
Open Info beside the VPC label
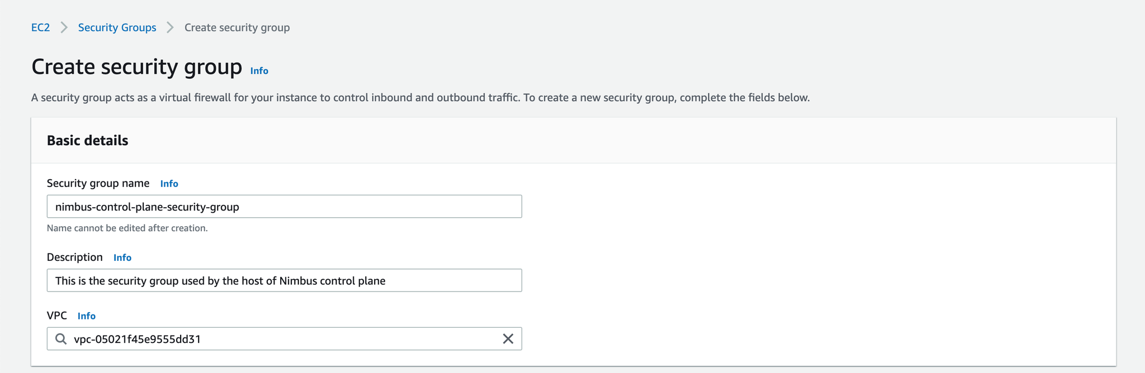(86, 316)
